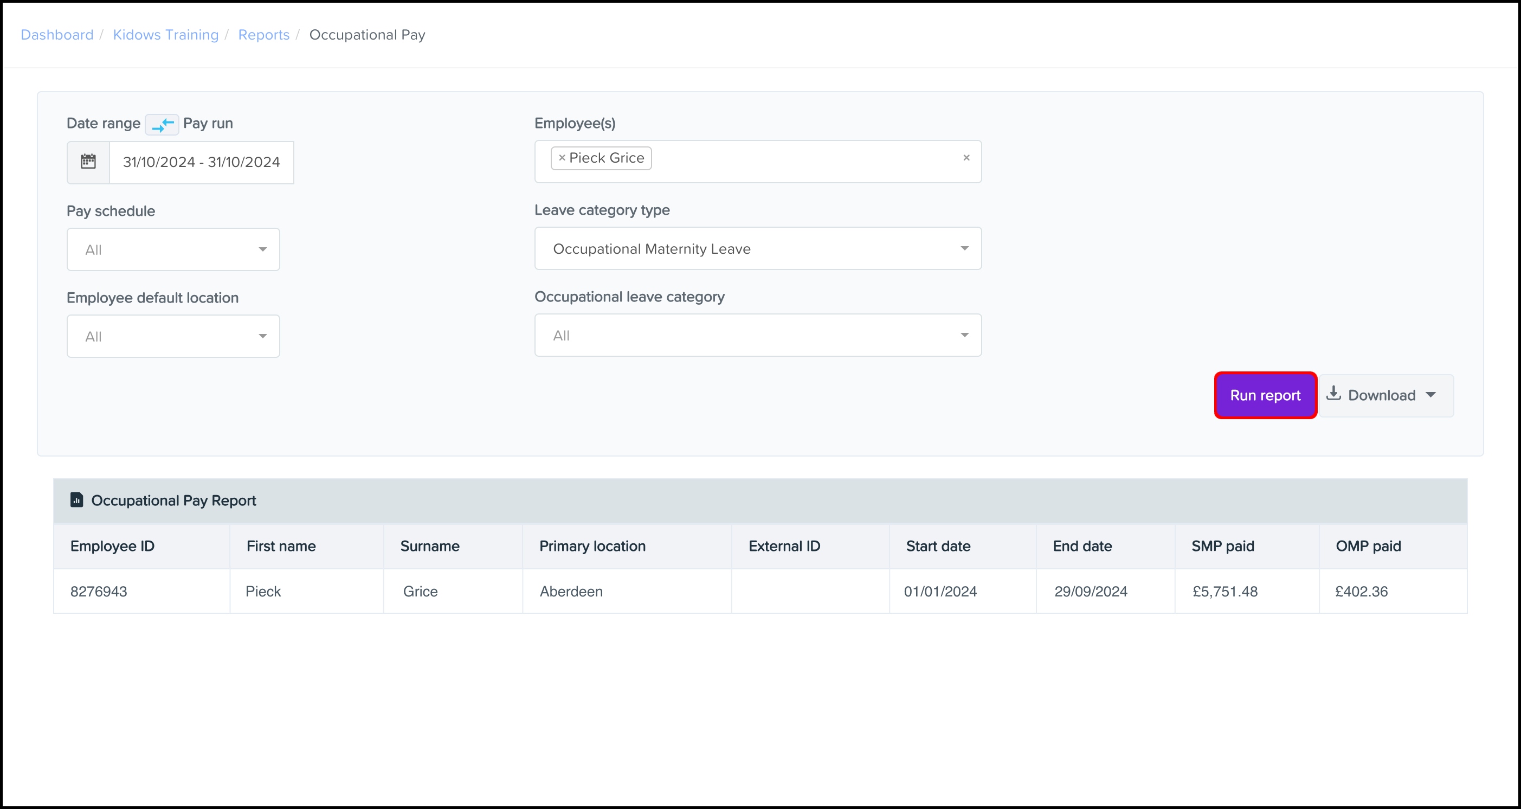Image resolution: width=1521 pixels, height=809 pixels.
Task: Toggle the Date range / Pay run switch
Action: (163, 125)
